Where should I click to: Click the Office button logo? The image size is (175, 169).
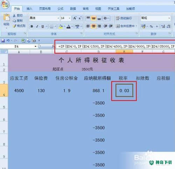5,5
